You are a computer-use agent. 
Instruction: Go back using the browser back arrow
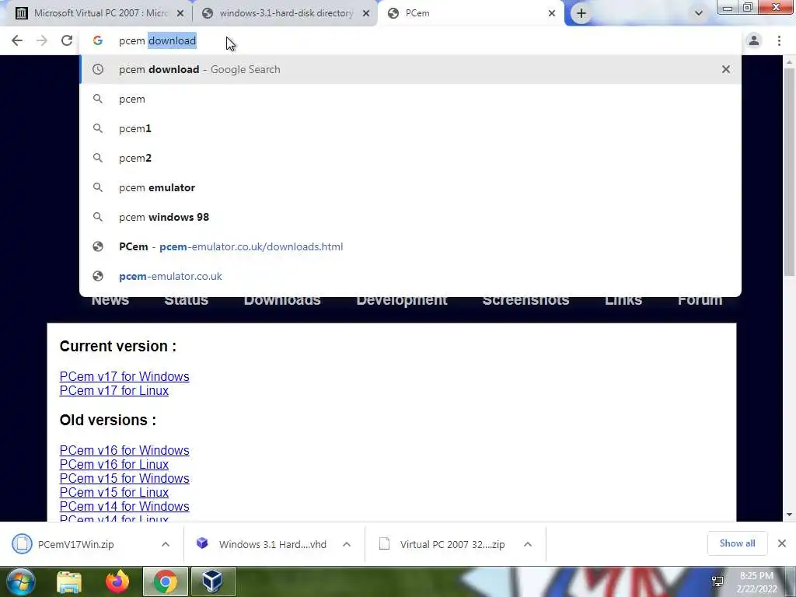(x=17, y=40)
